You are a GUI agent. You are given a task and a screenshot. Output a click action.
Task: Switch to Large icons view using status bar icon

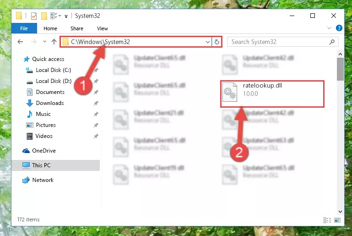[x=337, y=220]
